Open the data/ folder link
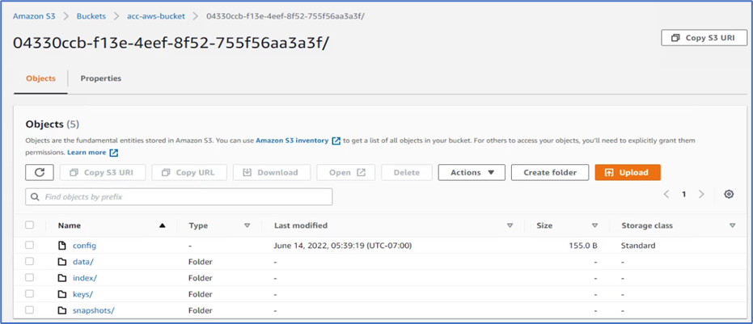The width and height of the screenshot is (753, 324). coord(82,262)
